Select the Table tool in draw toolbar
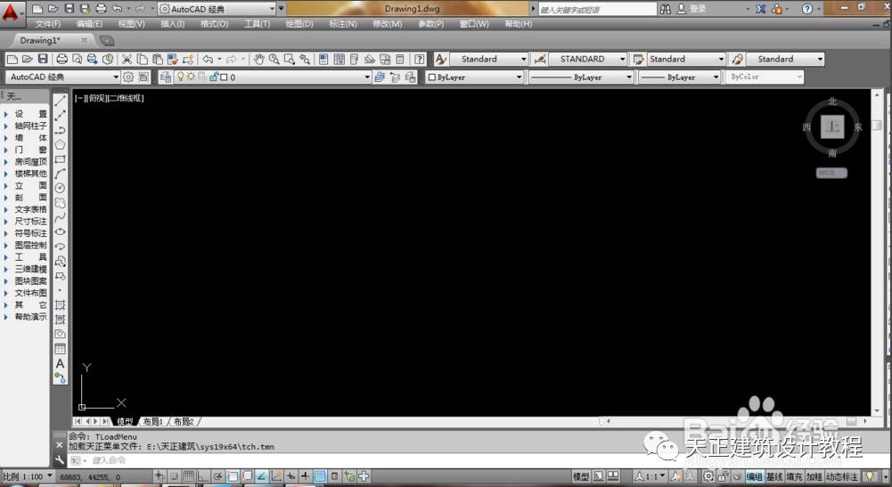892x487 pixels. (x=61, y=349)
